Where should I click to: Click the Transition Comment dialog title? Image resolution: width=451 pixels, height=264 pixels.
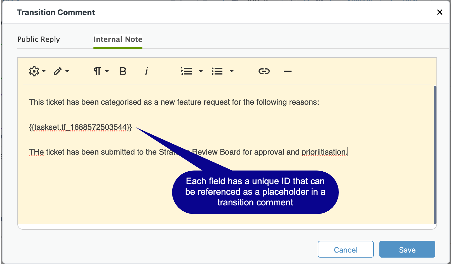[56, 12]
